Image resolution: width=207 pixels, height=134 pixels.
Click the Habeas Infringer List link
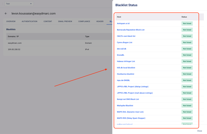coord(126,61)
